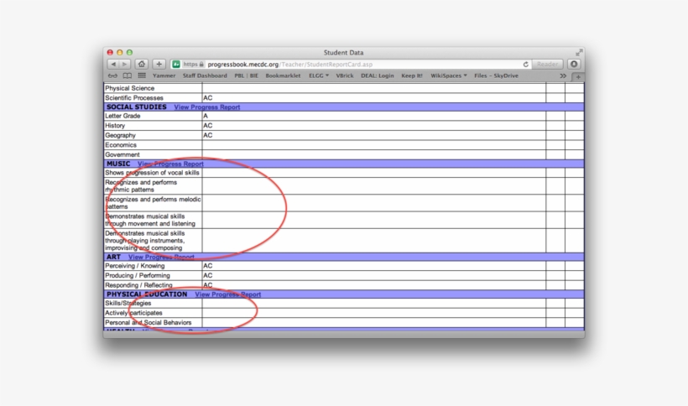Viewport: 688px width, 406px height.
Task: Click Shows progression of vocal skills
Action: click(152, 173)
